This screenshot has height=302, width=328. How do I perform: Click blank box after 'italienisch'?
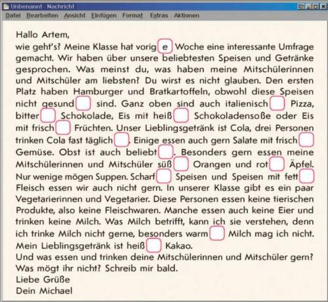pyautogui.click(x=277, y=103)
